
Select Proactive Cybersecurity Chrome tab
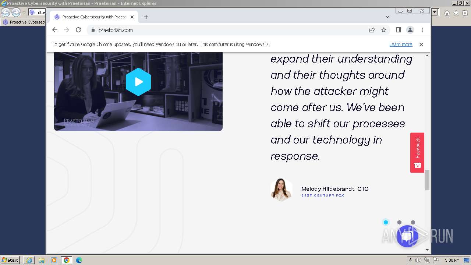(94, 17)
